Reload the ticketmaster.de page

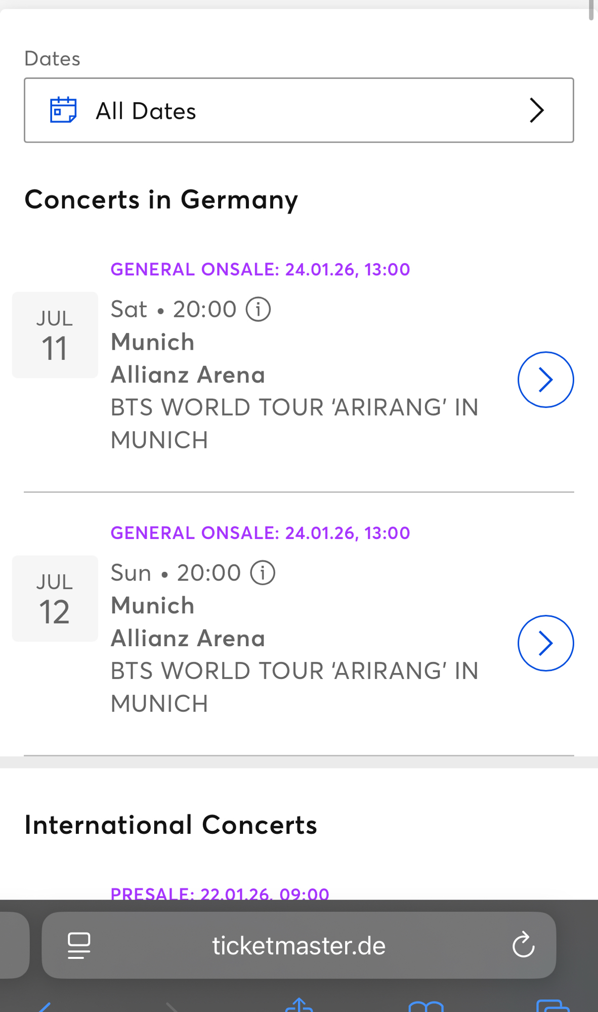523,945
